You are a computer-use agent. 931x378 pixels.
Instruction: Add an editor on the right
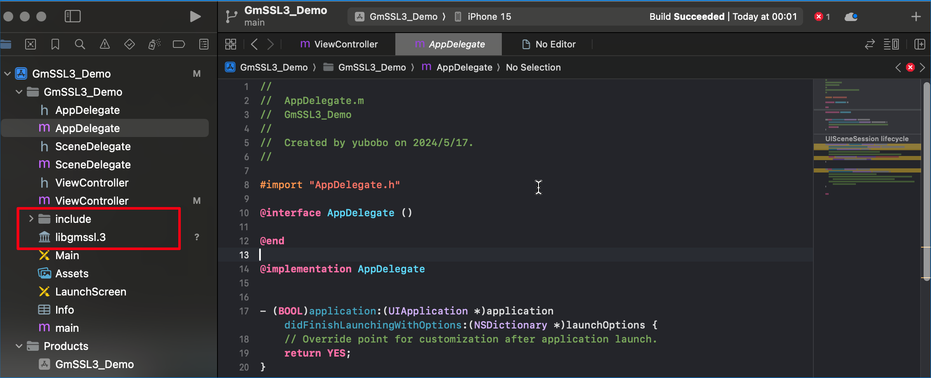[920, 44]
